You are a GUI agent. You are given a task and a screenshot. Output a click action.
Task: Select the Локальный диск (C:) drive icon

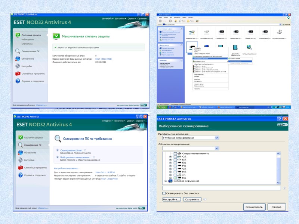pyautogui.click(x=192, y=32)
